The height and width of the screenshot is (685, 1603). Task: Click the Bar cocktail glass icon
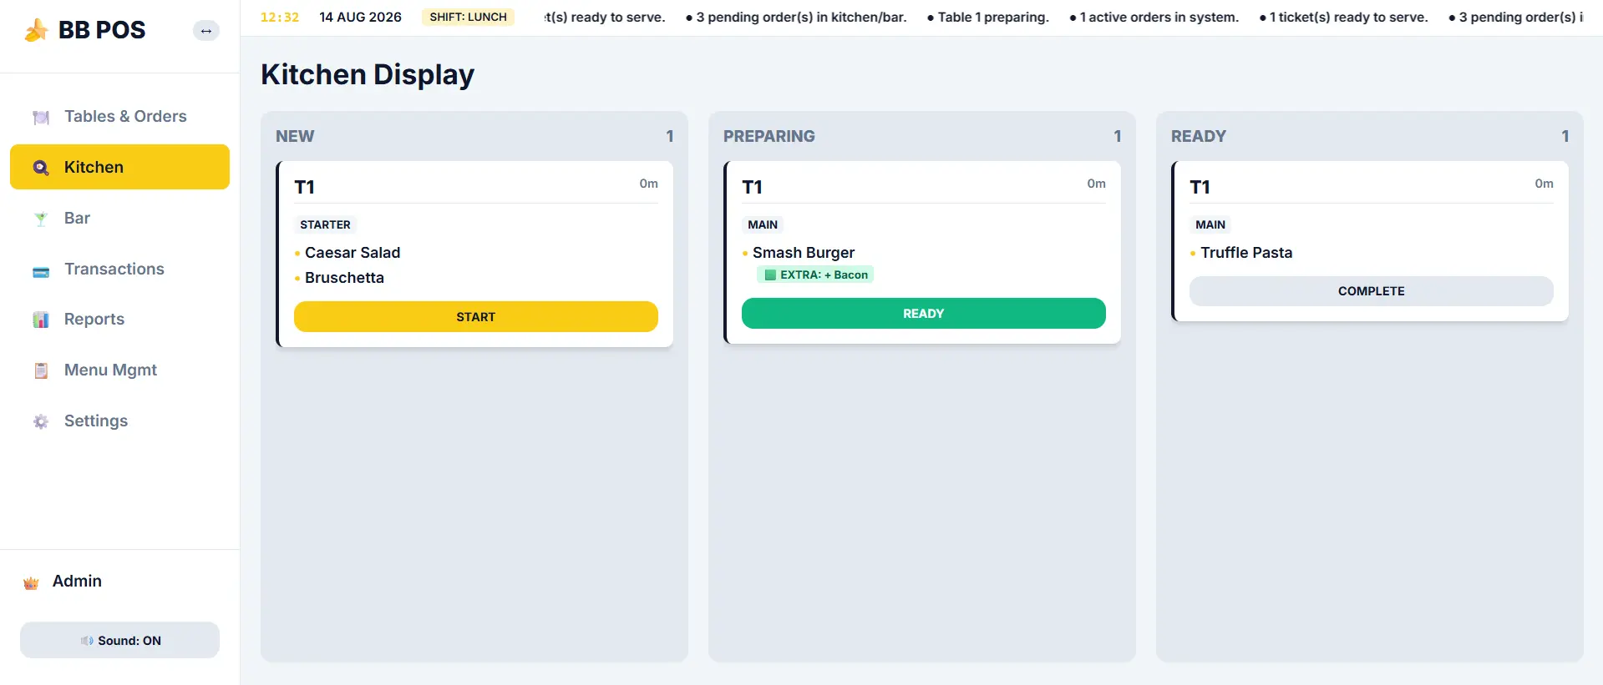tap(41, 219)
